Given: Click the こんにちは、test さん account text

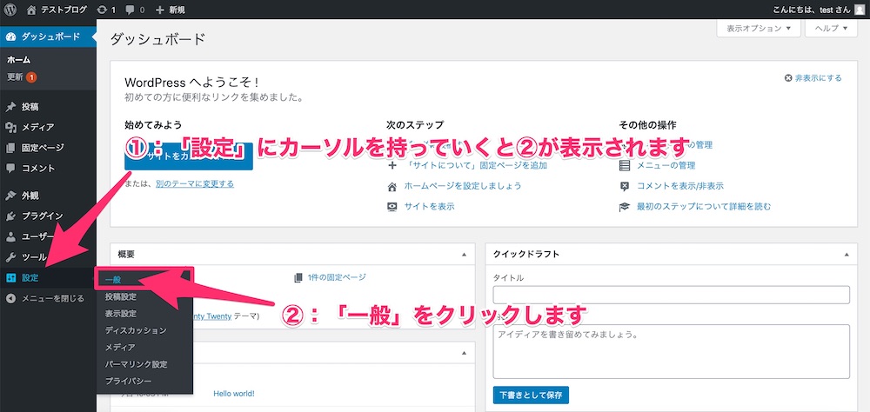Looking at the screenshot, I should pyautogui.click(x=812, y=10).
